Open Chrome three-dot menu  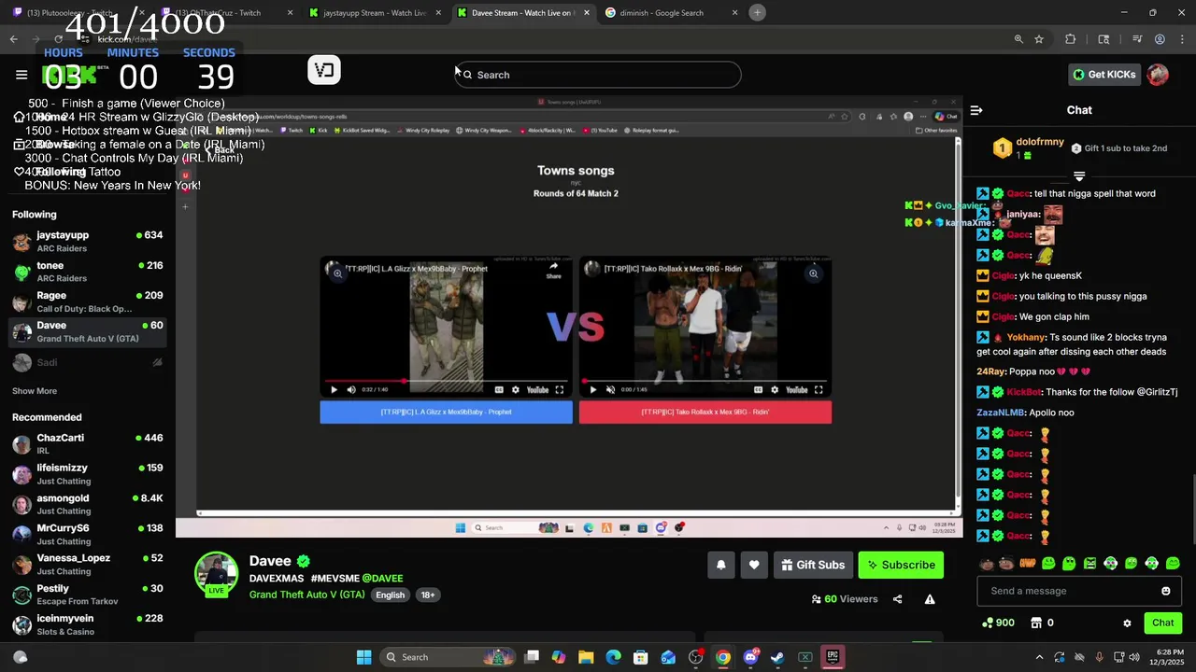tap(1180, 39)
